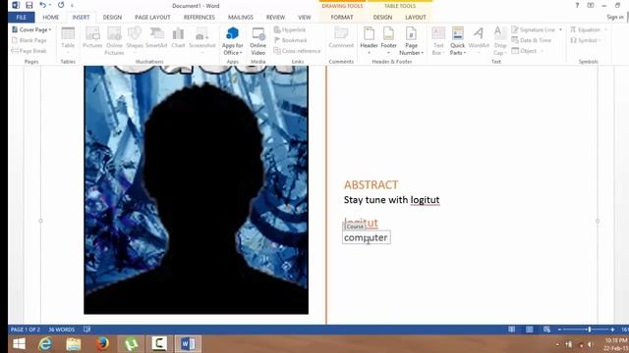Click the zoom slider handle
This screenshot has width=629, height=353.
[590, 329]
